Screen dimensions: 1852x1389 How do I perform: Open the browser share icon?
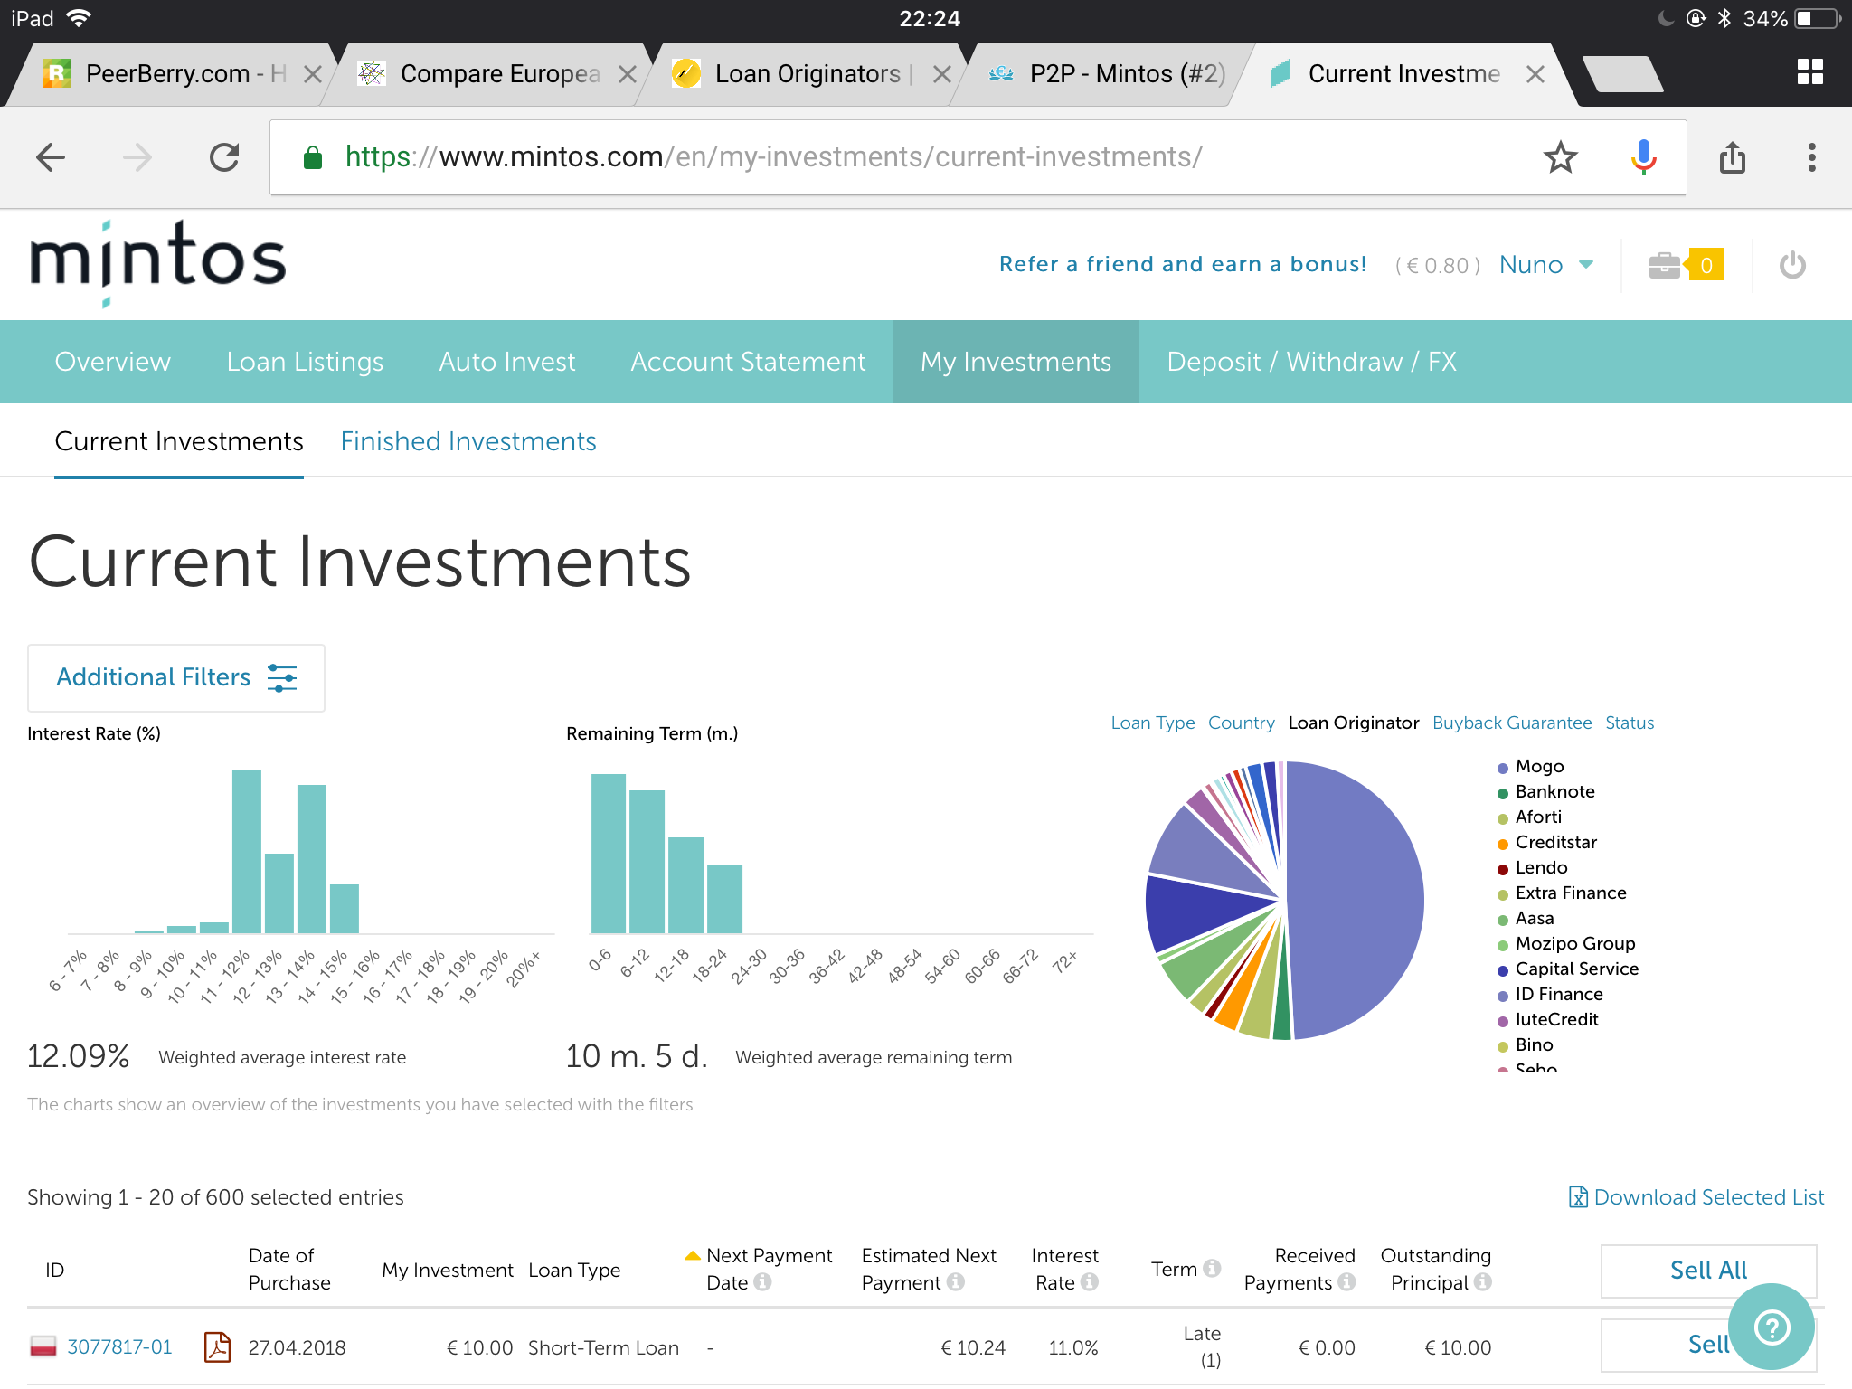pos(1732,157)
